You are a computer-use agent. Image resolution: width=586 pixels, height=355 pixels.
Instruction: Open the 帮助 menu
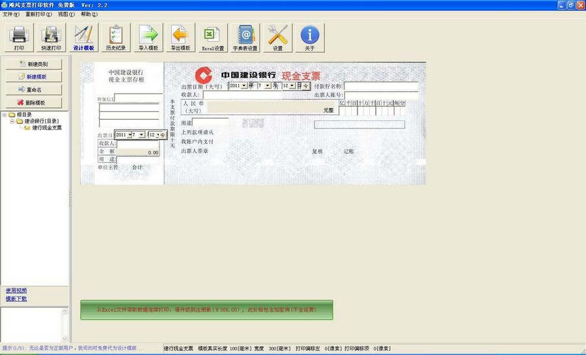pos(89,14)
